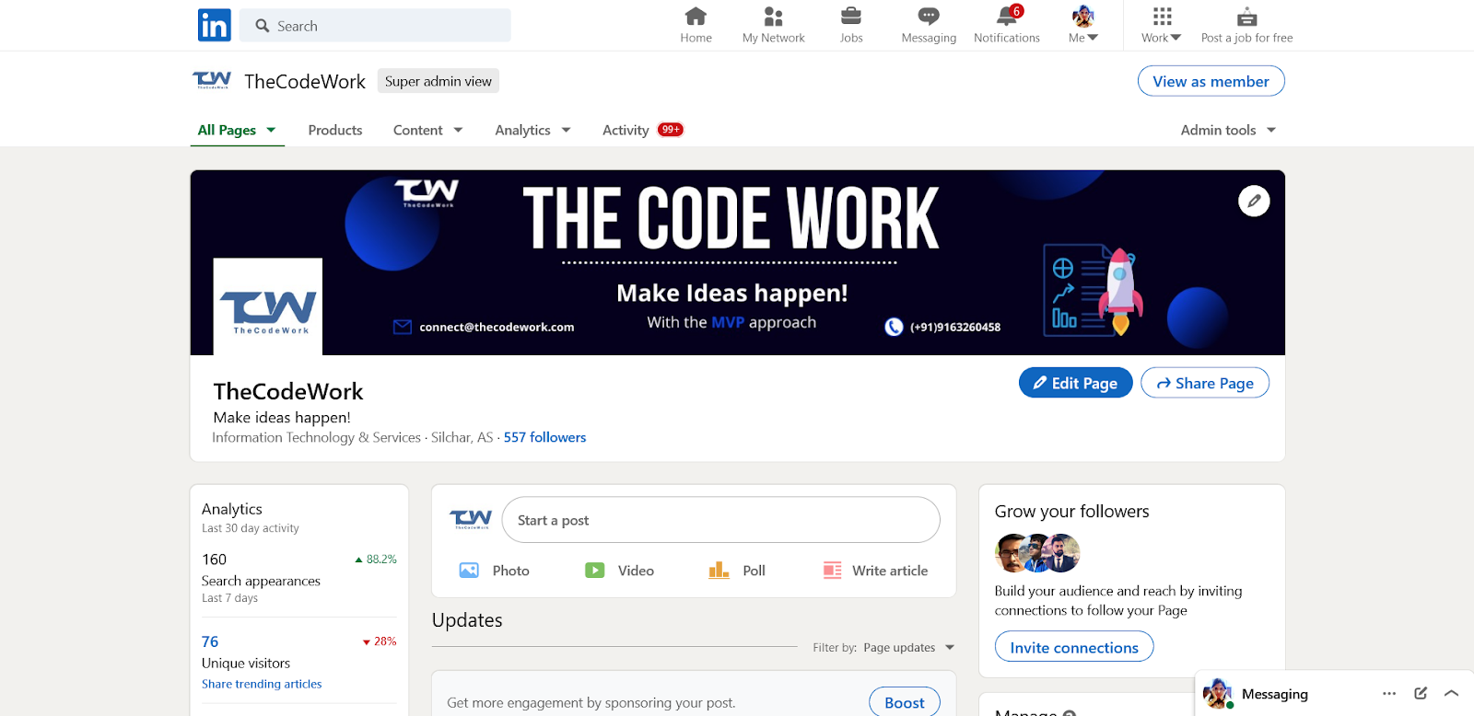
Task: Compose new message icon in Messaging overlay
Action: (1421, 693)
